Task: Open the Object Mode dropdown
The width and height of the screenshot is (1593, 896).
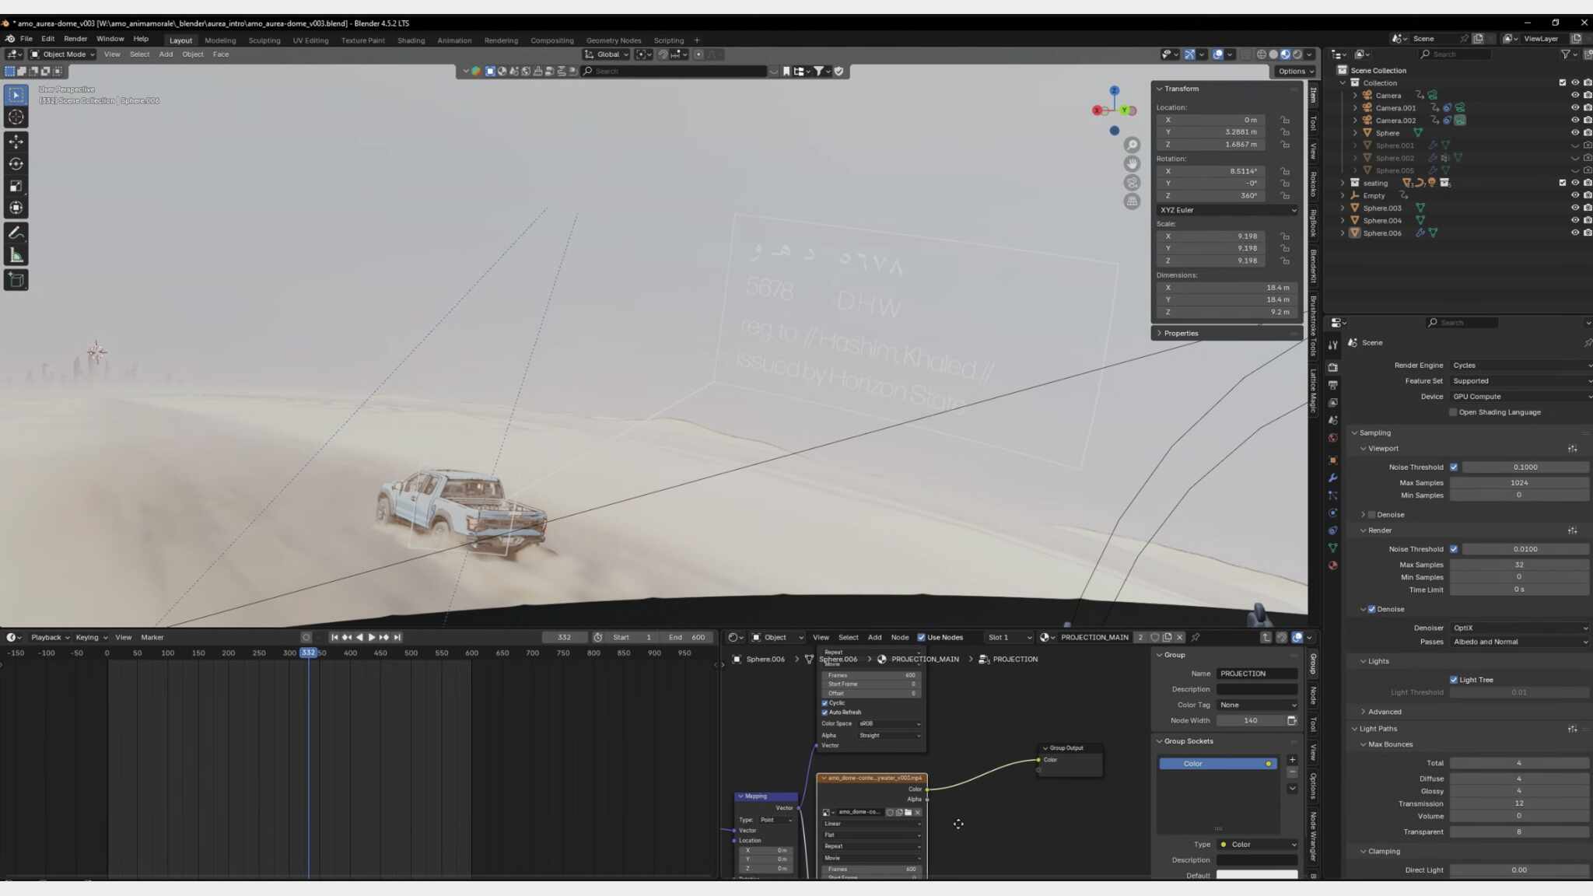Action: coord(62,54)
